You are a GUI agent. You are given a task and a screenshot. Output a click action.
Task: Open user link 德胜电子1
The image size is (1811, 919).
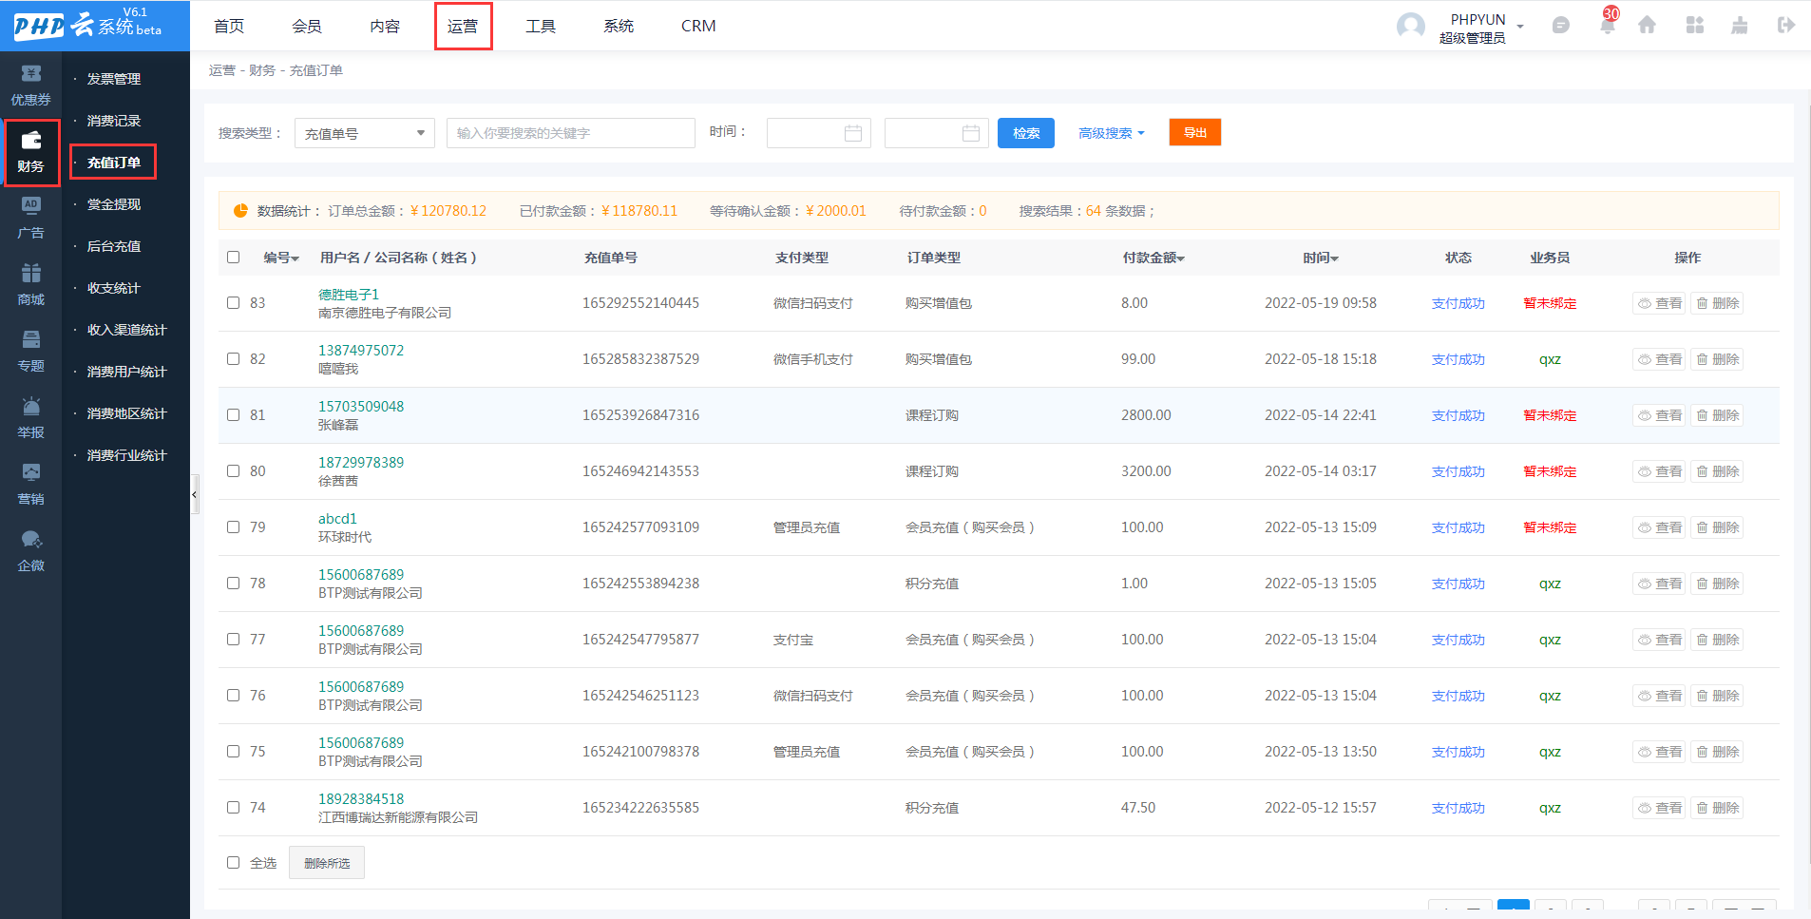pyautogui.click(x=349, y=295)
